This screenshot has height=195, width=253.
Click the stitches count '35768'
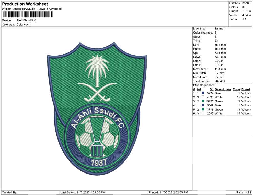pos(246,3)
